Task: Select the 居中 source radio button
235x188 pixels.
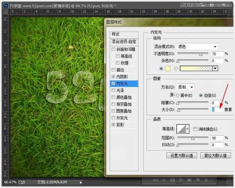Action: (x=177, y=95)
